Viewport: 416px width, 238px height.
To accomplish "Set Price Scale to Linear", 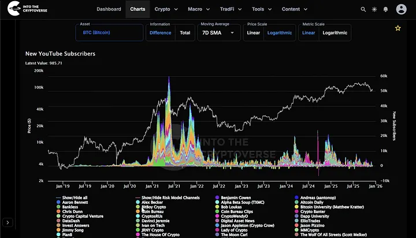I will tap(254, 33).
